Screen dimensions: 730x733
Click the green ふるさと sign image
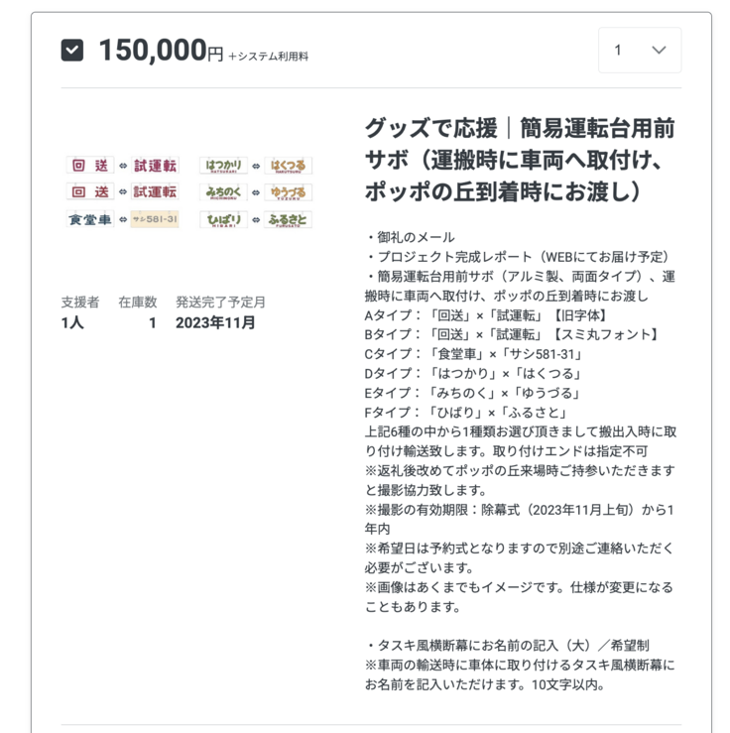coord(289,219)
